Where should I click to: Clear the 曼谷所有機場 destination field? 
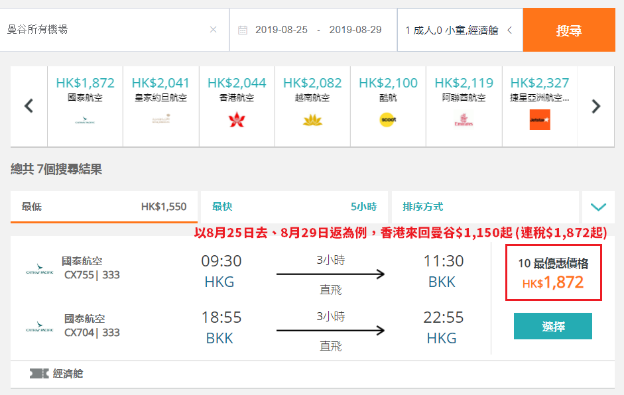coord(214,29)
